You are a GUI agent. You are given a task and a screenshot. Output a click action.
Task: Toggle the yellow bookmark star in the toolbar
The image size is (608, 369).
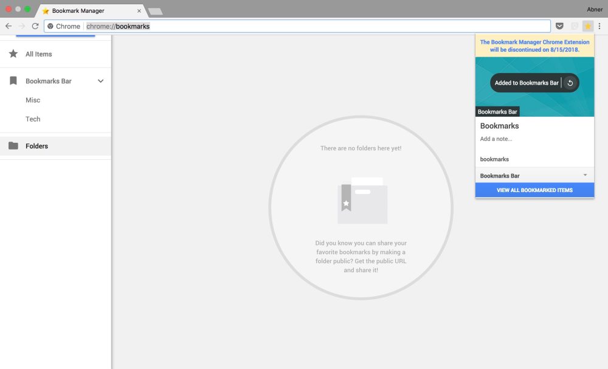[x=587, y=26]
